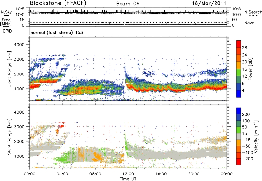Viewport: 262px width, 181px height.
Task: Click the 3000 tick on velocity panel axis
Action: coord(19,127)
